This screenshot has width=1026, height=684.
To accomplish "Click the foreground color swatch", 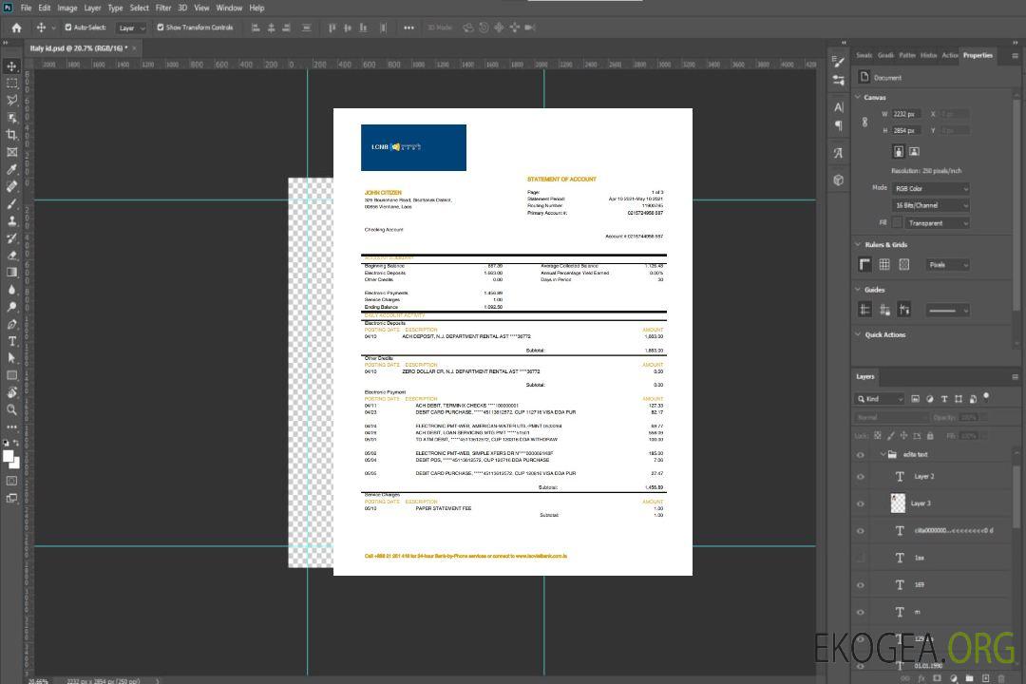I will click(x=9, y=457).
